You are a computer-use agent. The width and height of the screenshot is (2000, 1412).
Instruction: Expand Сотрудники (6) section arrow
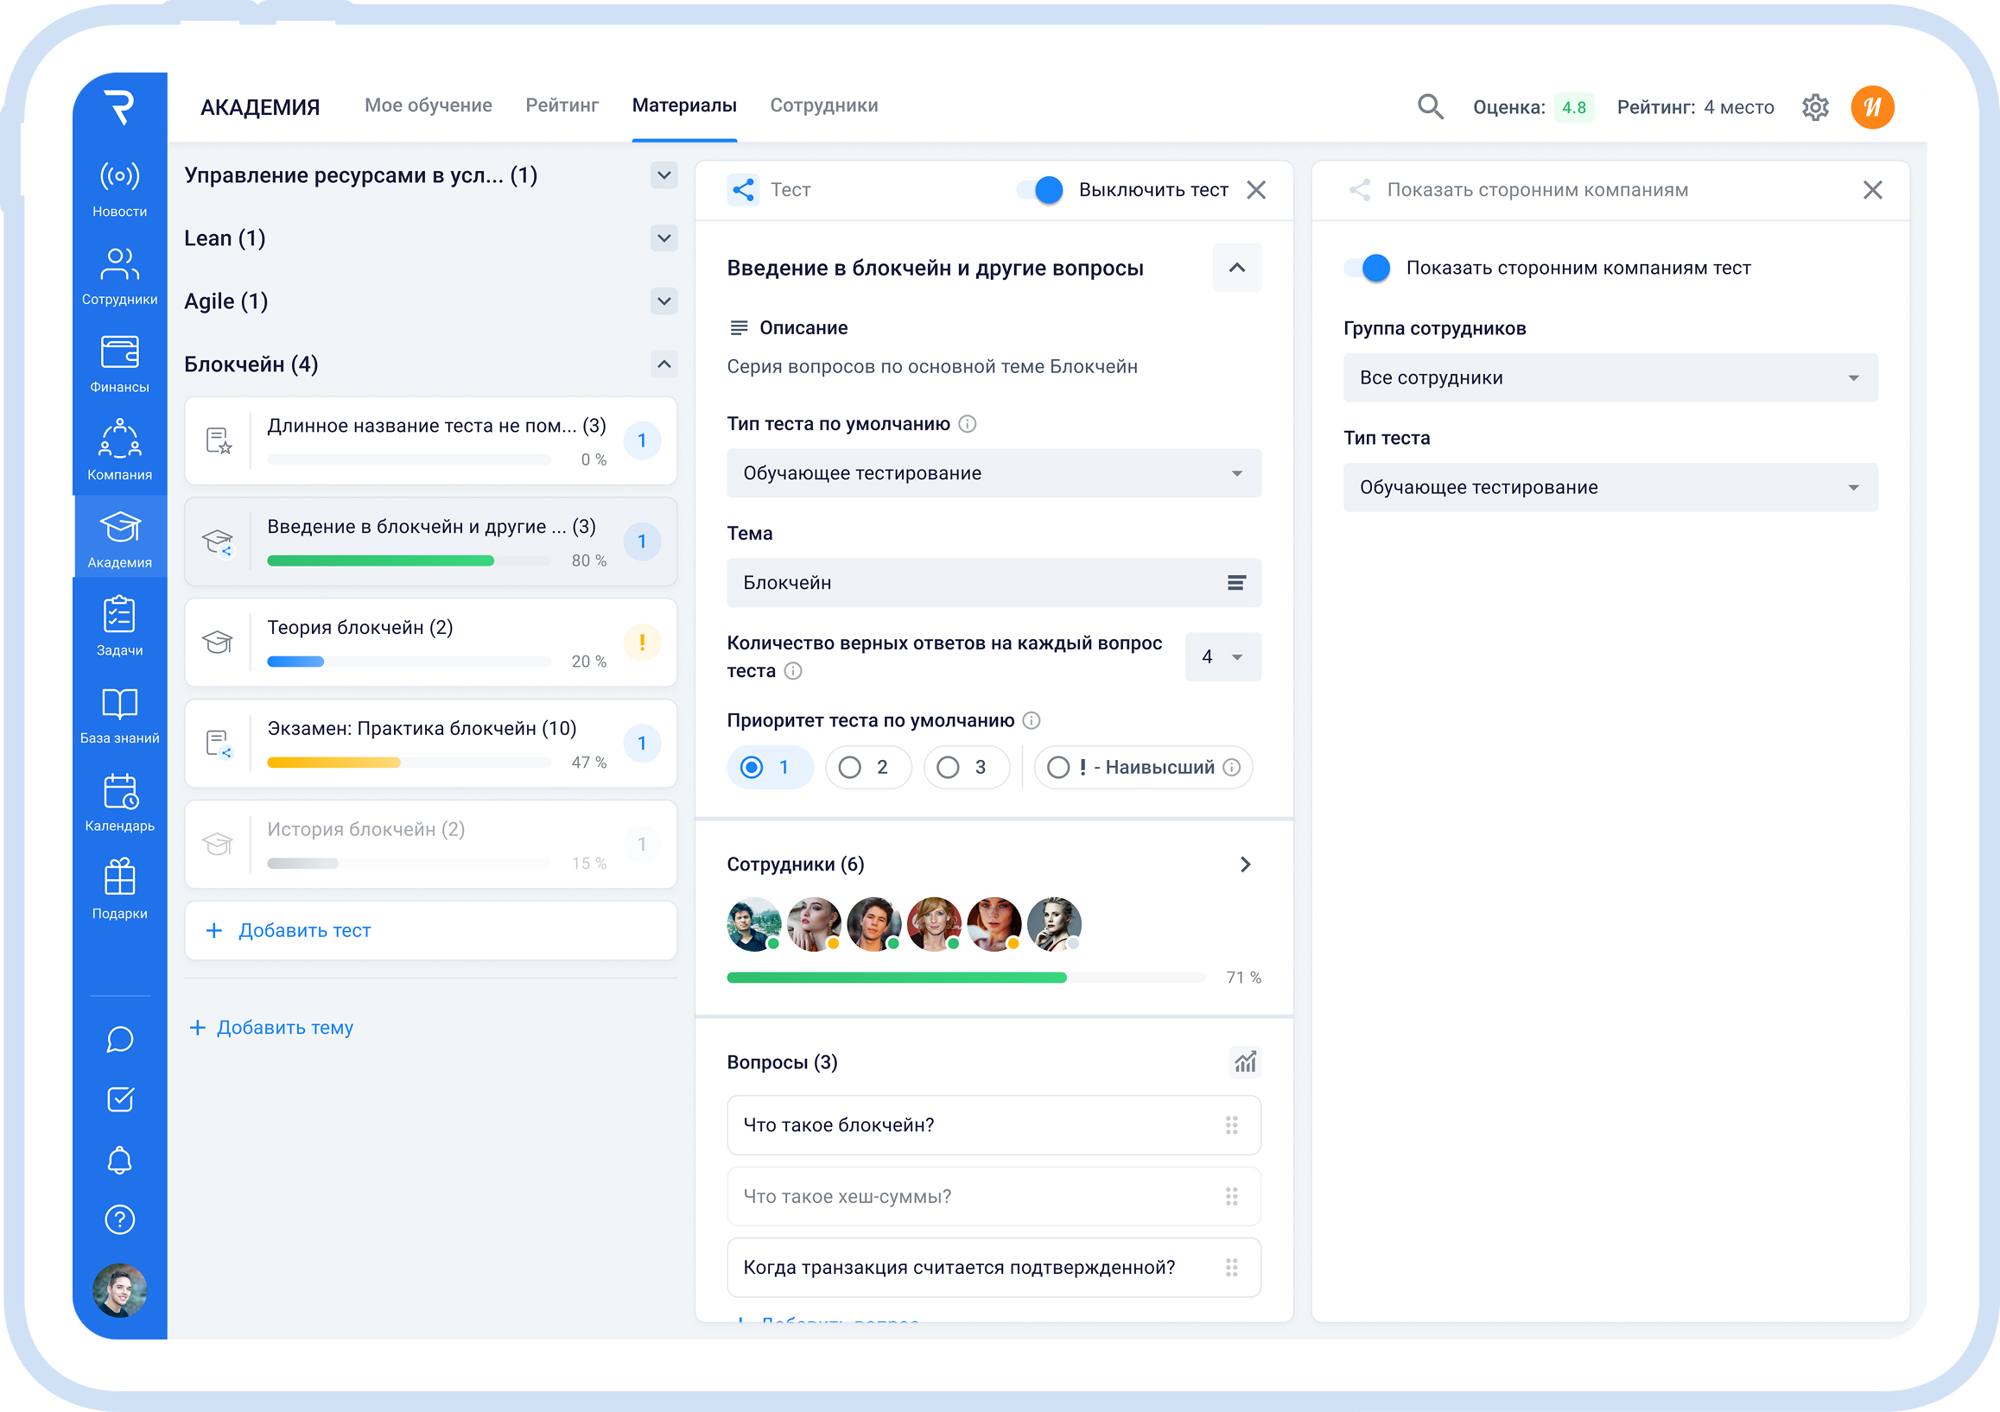(x=1246, y=864)
